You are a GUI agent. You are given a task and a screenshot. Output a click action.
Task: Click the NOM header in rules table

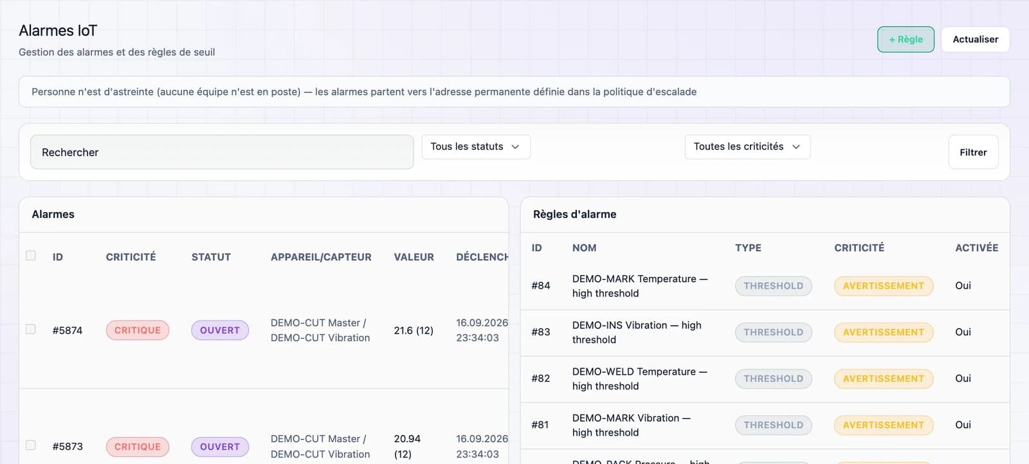pyautogui.click(x=585, y=248)
